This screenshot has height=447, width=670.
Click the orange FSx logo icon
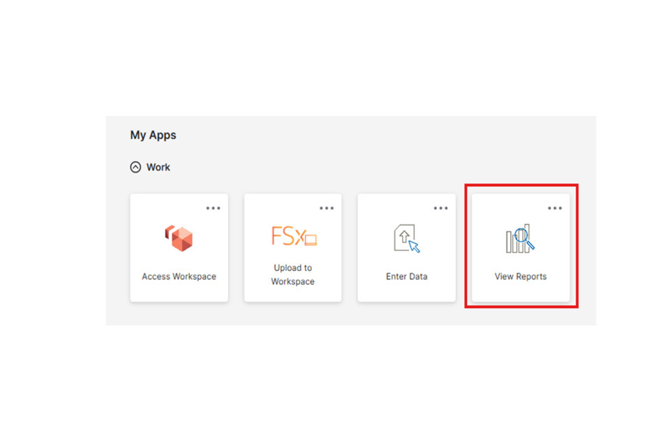click(293, 236)
